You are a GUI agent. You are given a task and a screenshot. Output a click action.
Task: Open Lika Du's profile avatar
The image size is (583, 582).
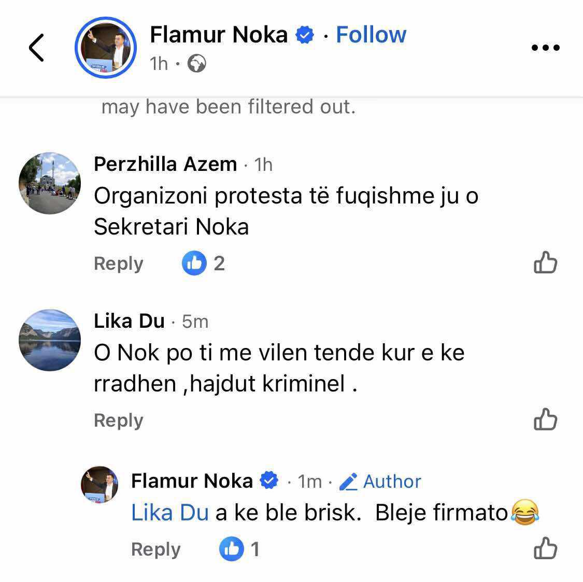[x=50, y=340]
